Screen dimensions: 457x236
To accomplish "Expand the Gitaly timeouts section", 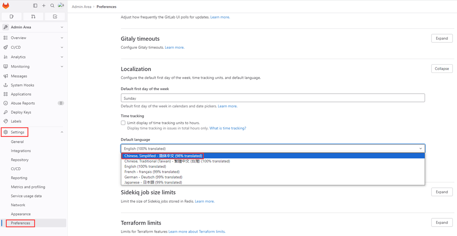I will pos(441,38).
